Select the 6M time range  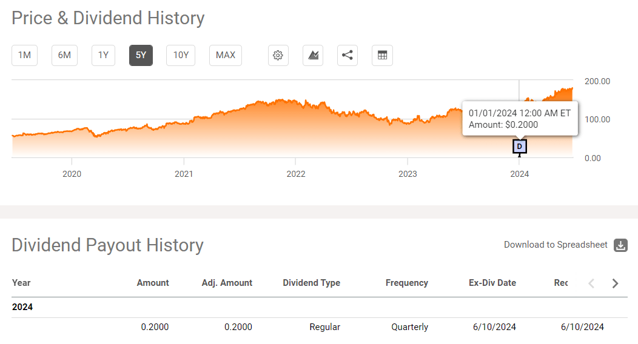pos(64,55)
